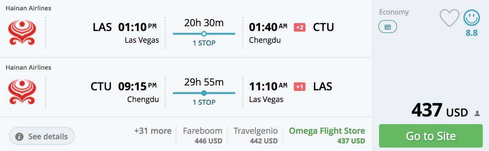The height and width of the screenshot is (151, 489).
Task: Expand flight info with See details
Action: click(x=42, y=137)
